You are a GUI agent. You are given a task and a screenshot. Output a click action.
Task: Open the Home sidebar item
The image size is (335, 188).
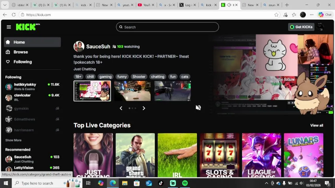tap(32, 42)
